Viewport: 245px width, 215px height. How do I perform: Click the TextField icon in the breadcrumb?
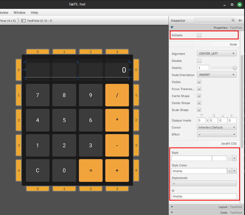point(23,21)
